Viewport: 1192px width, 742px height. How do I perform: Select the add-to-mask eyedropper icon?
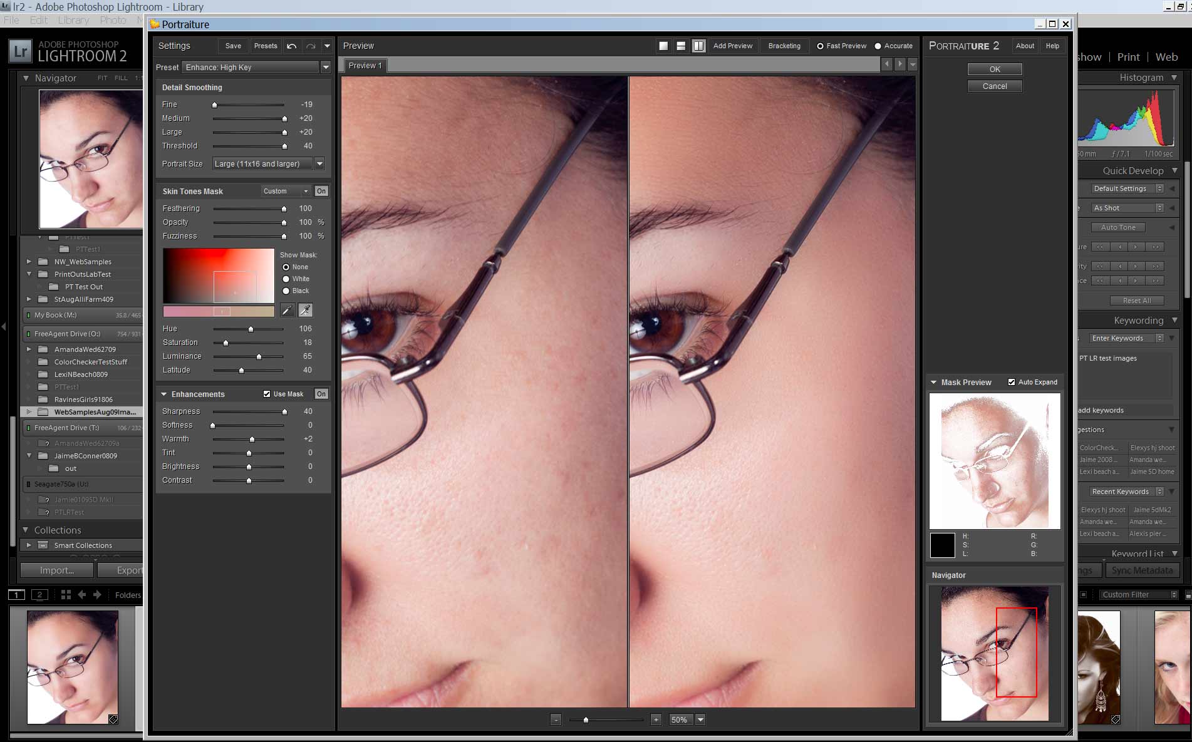pyautogui.click(x=306, y=310)
